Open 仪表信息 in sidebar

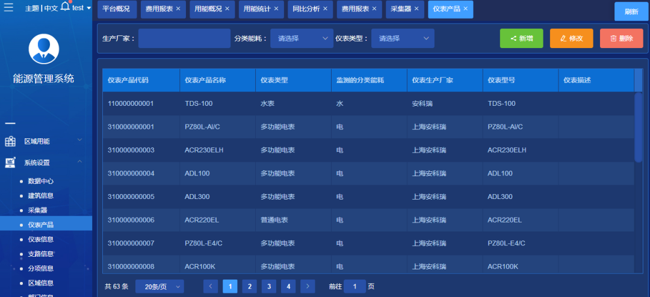pyautogui.click(x=41, y=239)
